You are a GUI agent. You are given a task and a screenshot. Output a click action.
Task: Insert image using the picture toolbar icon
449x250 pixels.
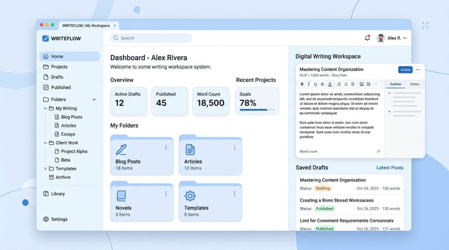tap(362, 84)
